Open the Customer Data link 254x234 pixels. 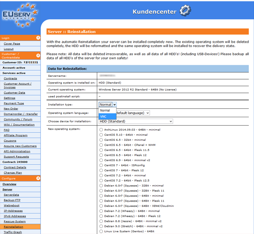click(14, 93)
